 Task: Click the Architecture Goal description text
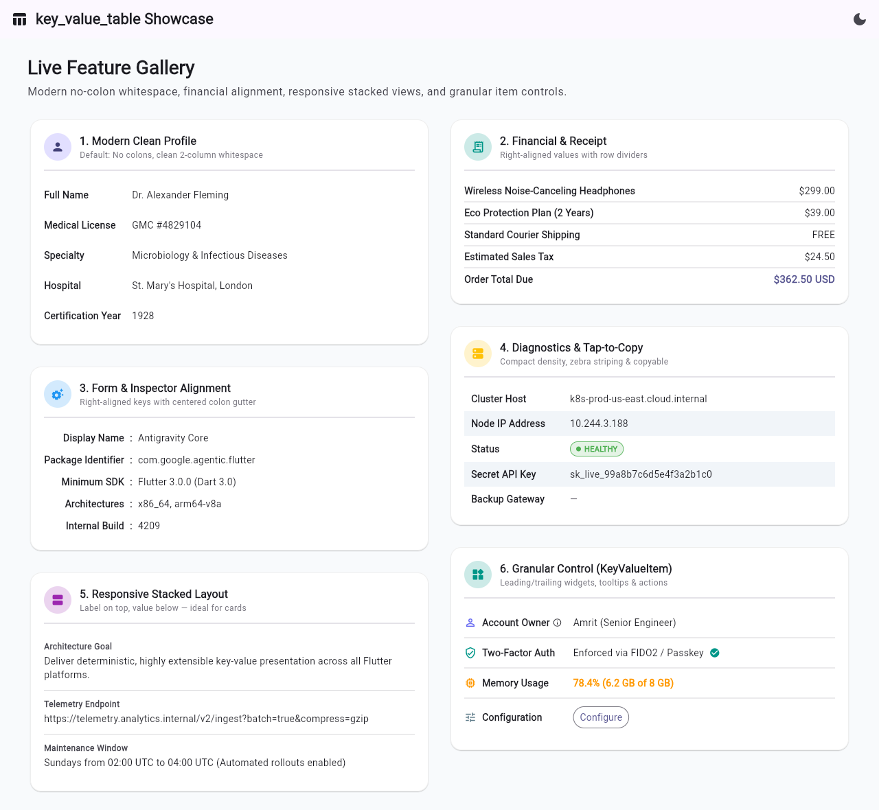click(x=218, y=668)
